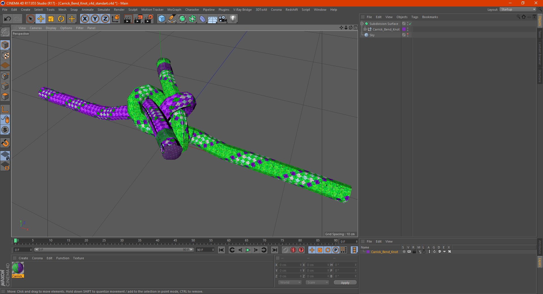Viewport: 543px width, 294px height.
Task: Open the deformer objects icon
Action: pos(202,19)
